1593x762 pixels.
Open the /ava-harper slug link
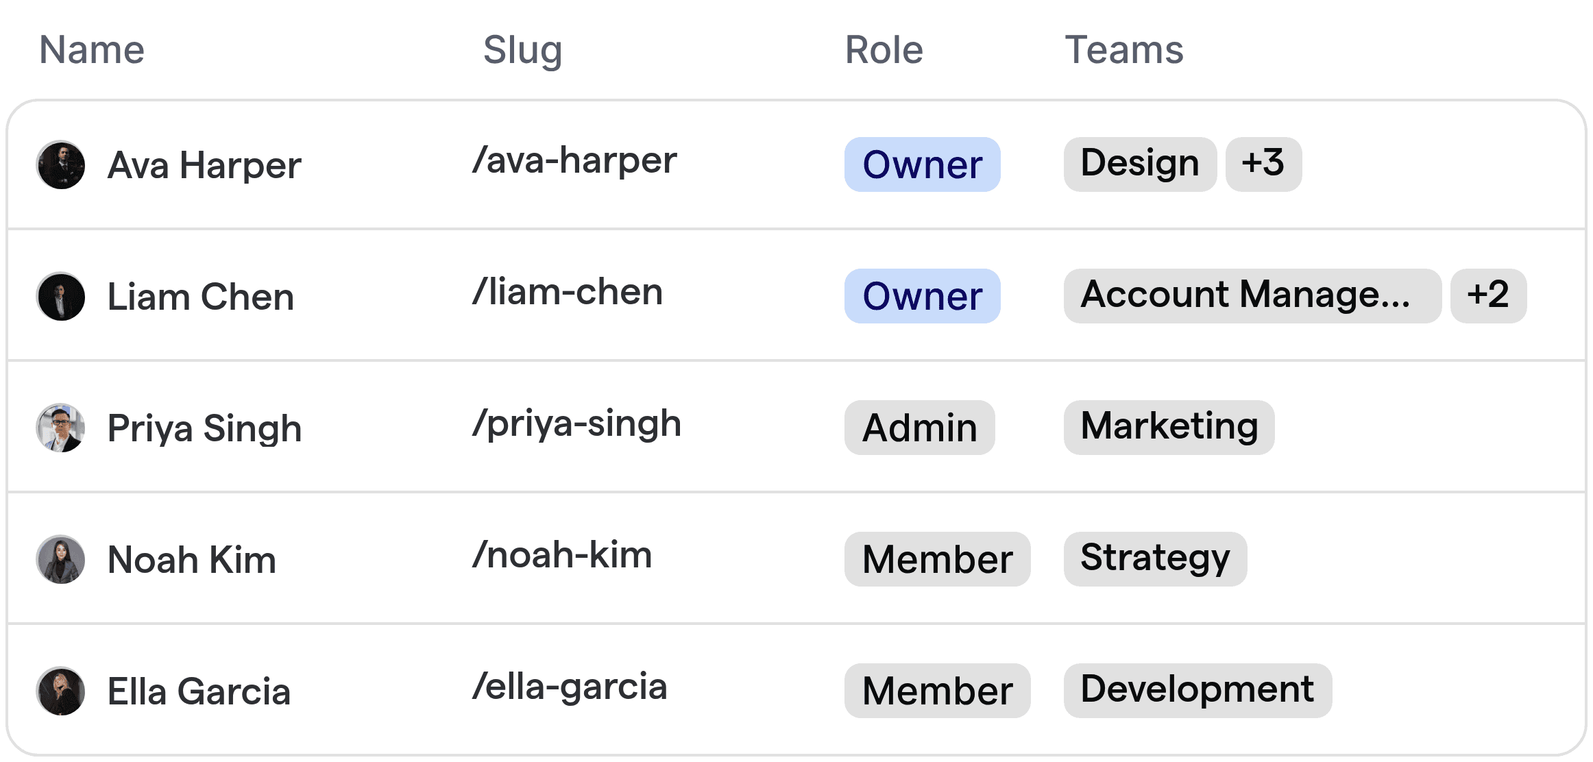coord(574,161)
